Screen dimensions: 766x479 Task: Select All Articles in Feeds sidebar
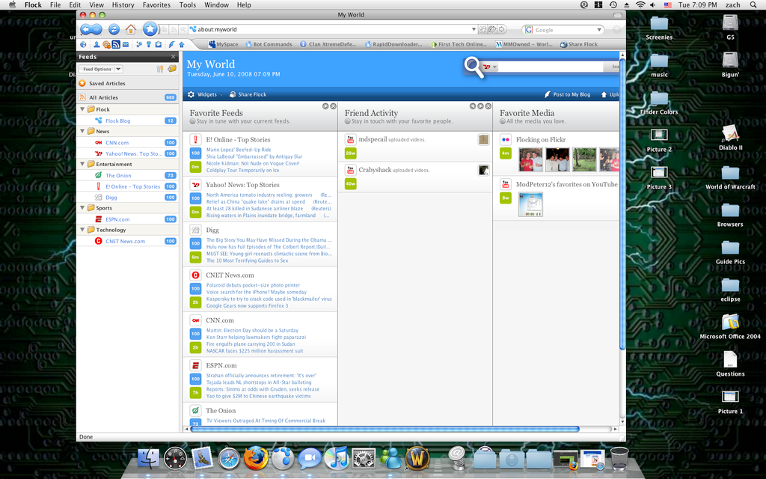(x=128, y=97)
